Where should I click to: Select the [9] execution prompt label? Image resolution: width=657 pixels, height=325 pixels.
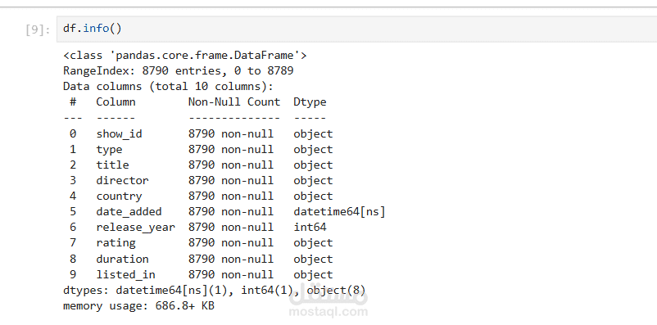tap(38, 29)
